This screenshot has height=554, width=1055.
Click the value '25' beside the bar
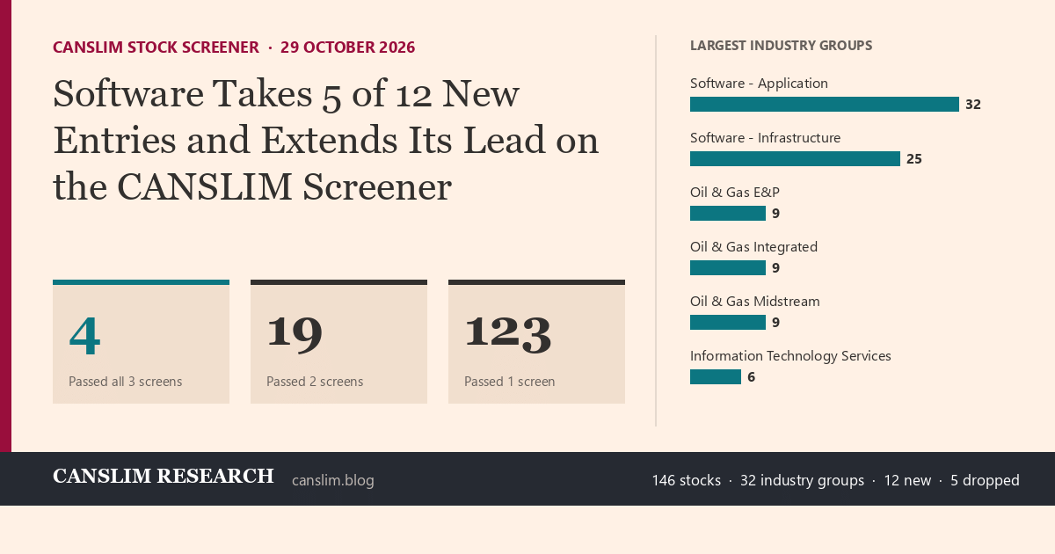click(x=914, y=159)
